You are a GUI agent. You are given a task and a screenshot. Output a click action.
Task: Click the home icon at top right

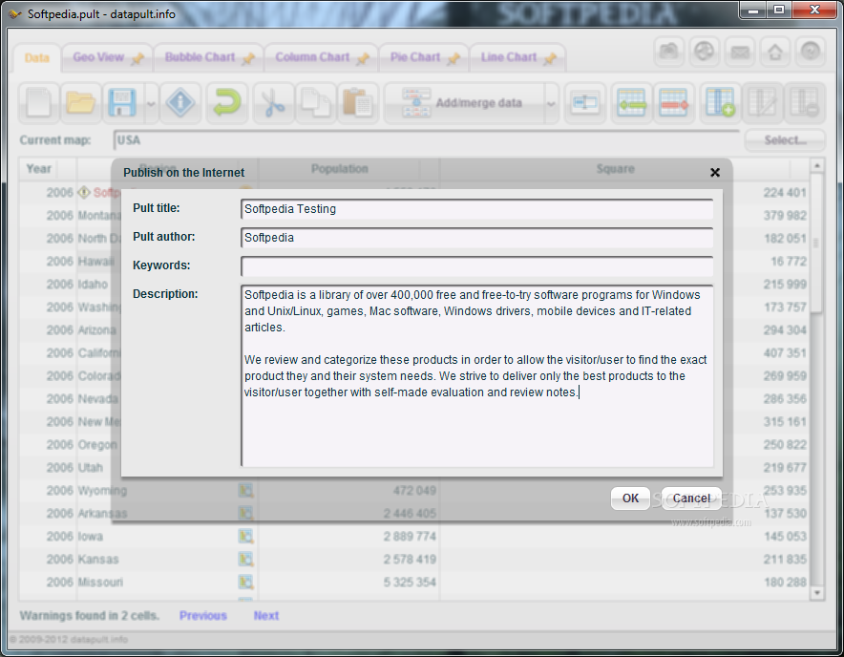pyautogui.click(x=775, y=52)
